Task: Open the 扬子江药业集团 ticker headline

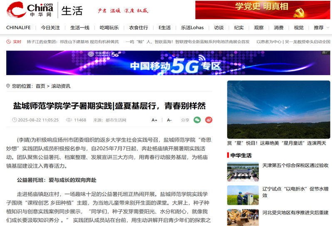Action: click(73, 42)
